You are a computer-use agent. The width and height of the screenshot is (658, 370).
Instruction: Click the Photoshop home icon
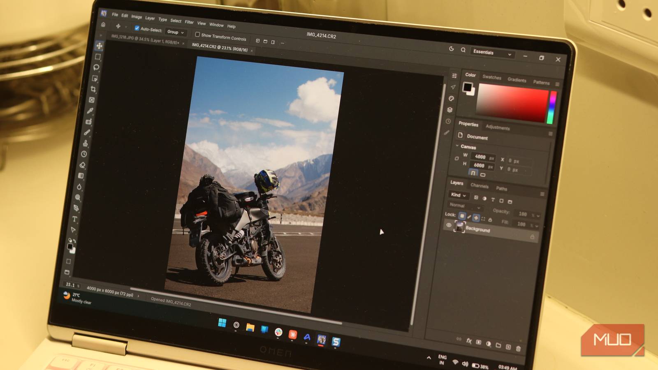coord(103,24)
